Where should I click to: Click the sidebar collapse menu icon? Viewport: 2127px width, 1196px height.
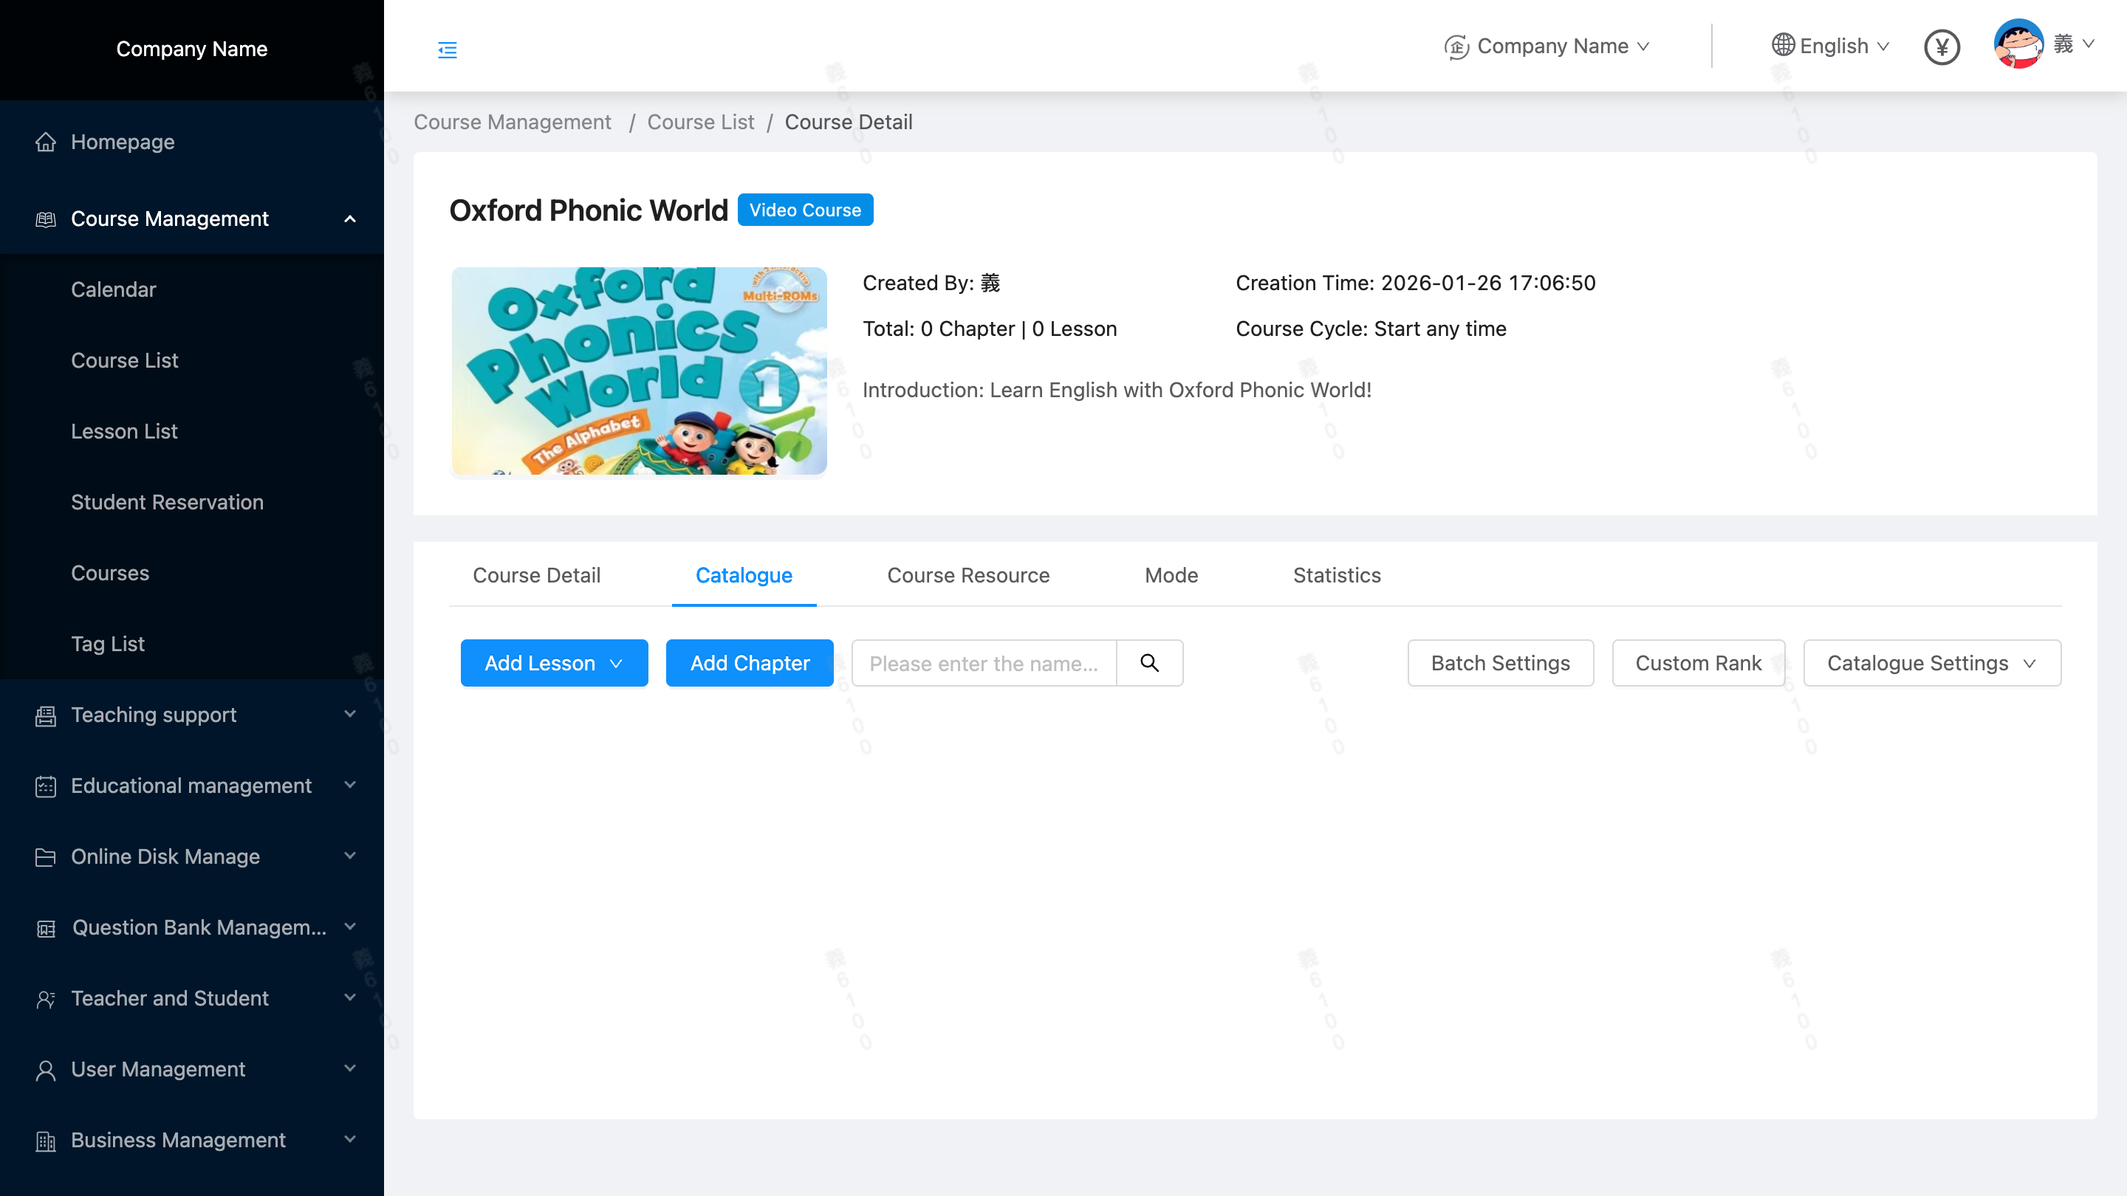(x=447, y=50)
